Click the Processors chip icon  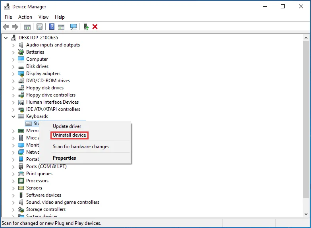point(21,181)
